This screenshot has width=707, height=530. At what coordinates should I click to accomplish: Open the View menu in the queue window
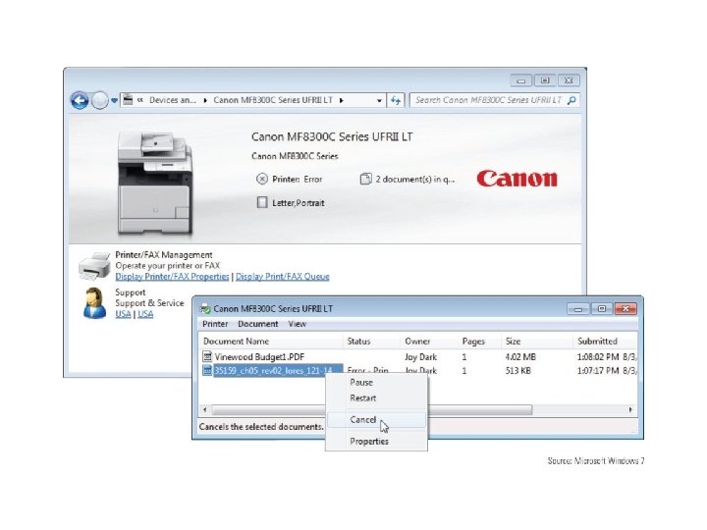pyautogui.click(x=298, y=324)
